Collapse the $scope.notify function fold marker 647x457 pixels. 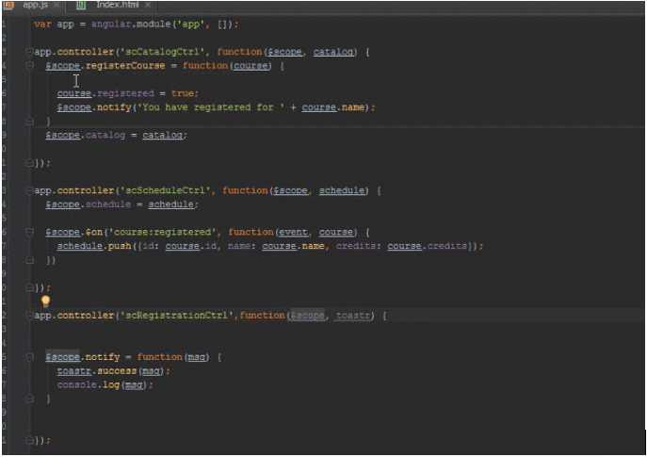click(29, 357)
